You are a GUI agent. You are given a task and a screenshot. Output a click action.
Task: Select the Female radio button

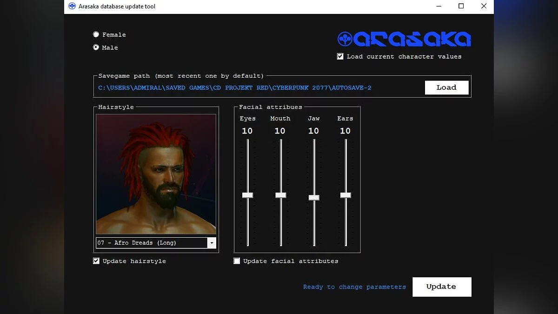96,34
